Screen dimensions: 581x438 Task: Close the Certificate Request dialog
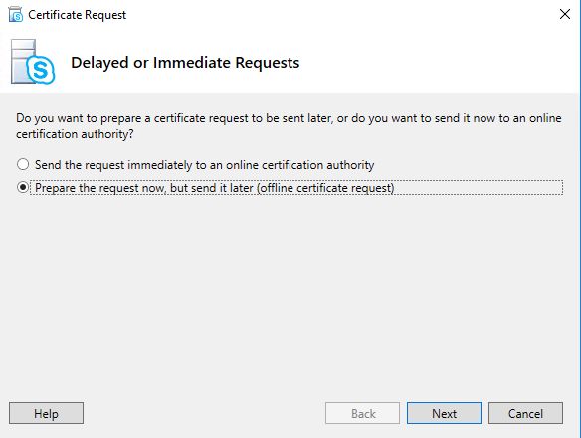(565, 14)
